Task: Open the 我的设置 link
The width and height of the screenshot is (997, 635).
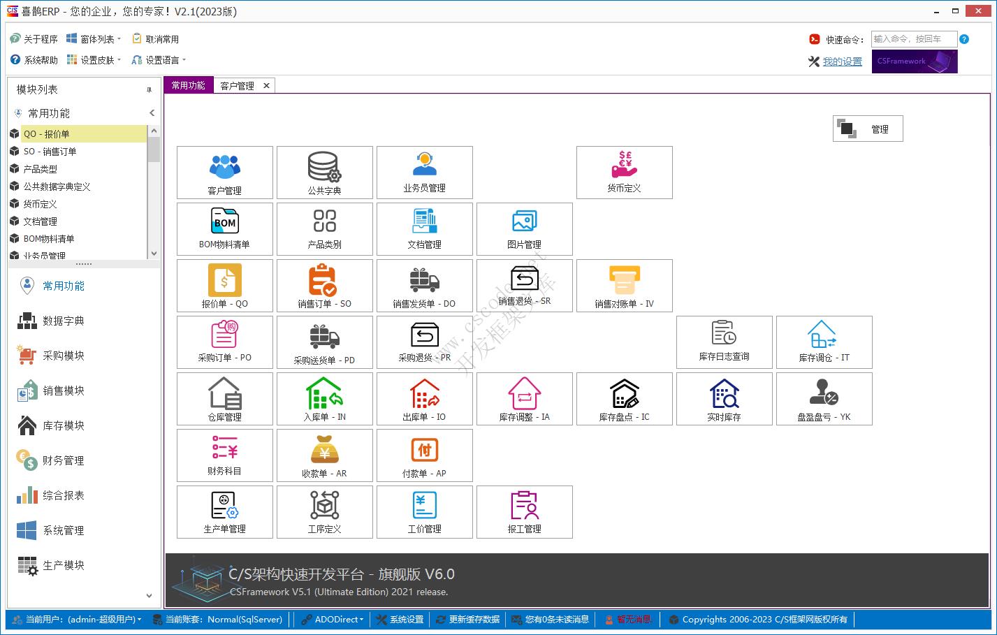Action: coord(842,61)
